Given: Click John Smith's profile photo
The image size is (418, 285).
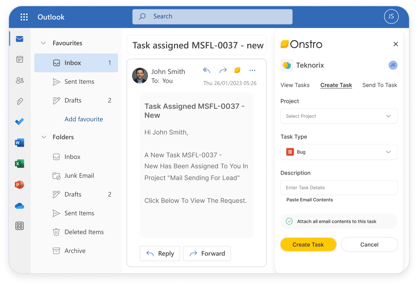Looking at the screenshot, I should (x=140, y=76).
